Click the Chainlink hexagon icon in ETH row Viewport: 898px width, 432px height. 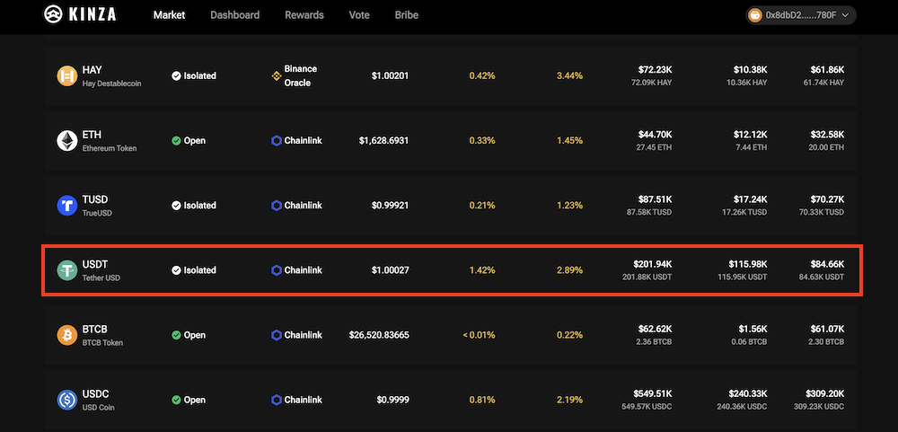click(276, 140)
